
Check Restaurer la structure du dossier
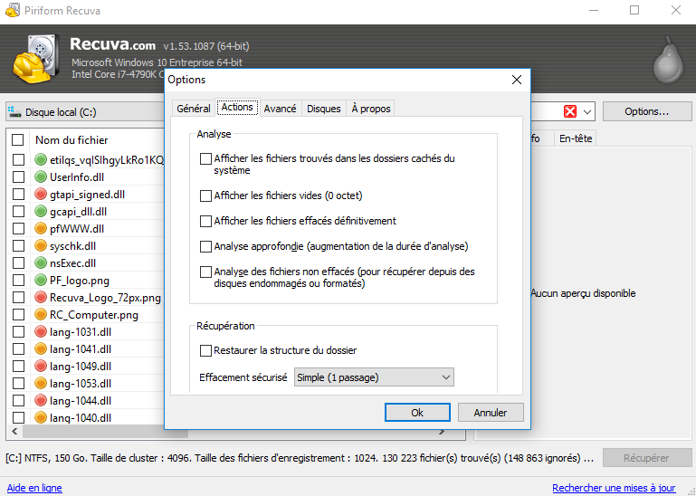[205, 351]
